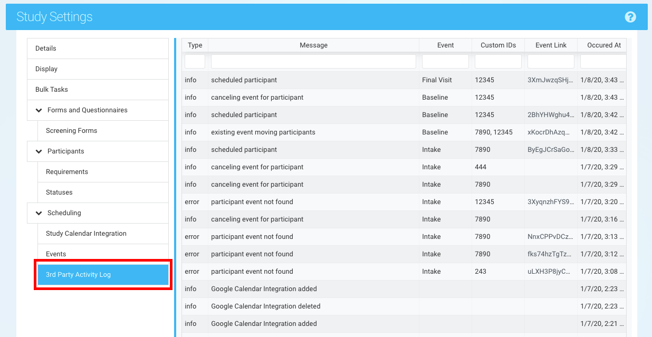This screenshot has width=652, height=337.
Task: Click the help question mark icon
Action: (x=630, y=17)
